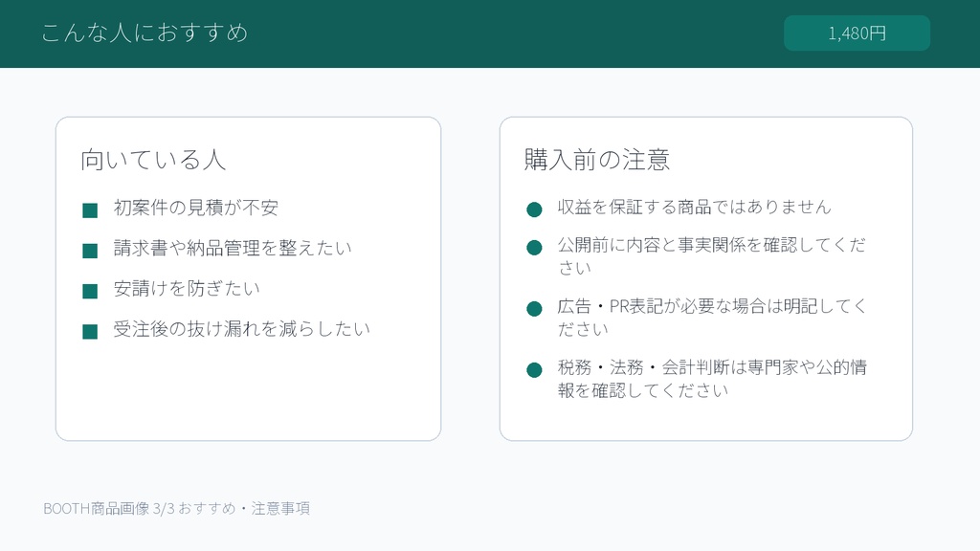The width and height of the screenshot is (980, 551).
Task: Select the 向いている人 card heading
Action: click(153, 160)
